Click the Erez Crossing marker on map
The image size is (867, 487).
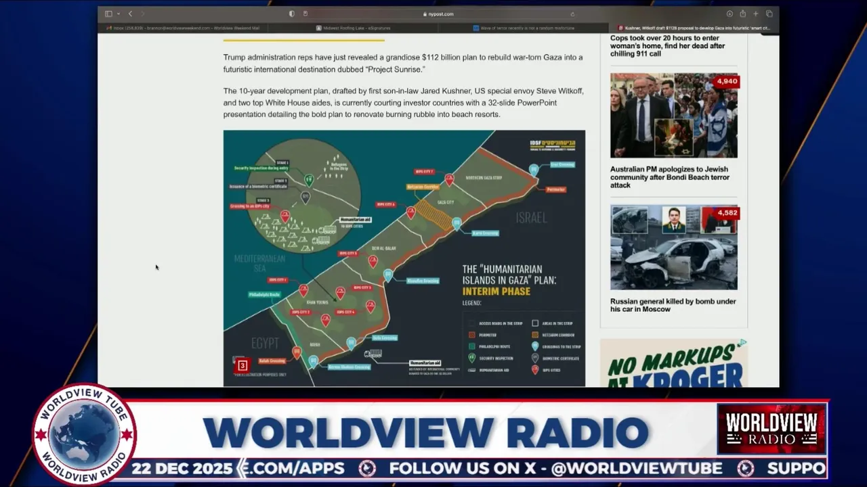point(534,169)
